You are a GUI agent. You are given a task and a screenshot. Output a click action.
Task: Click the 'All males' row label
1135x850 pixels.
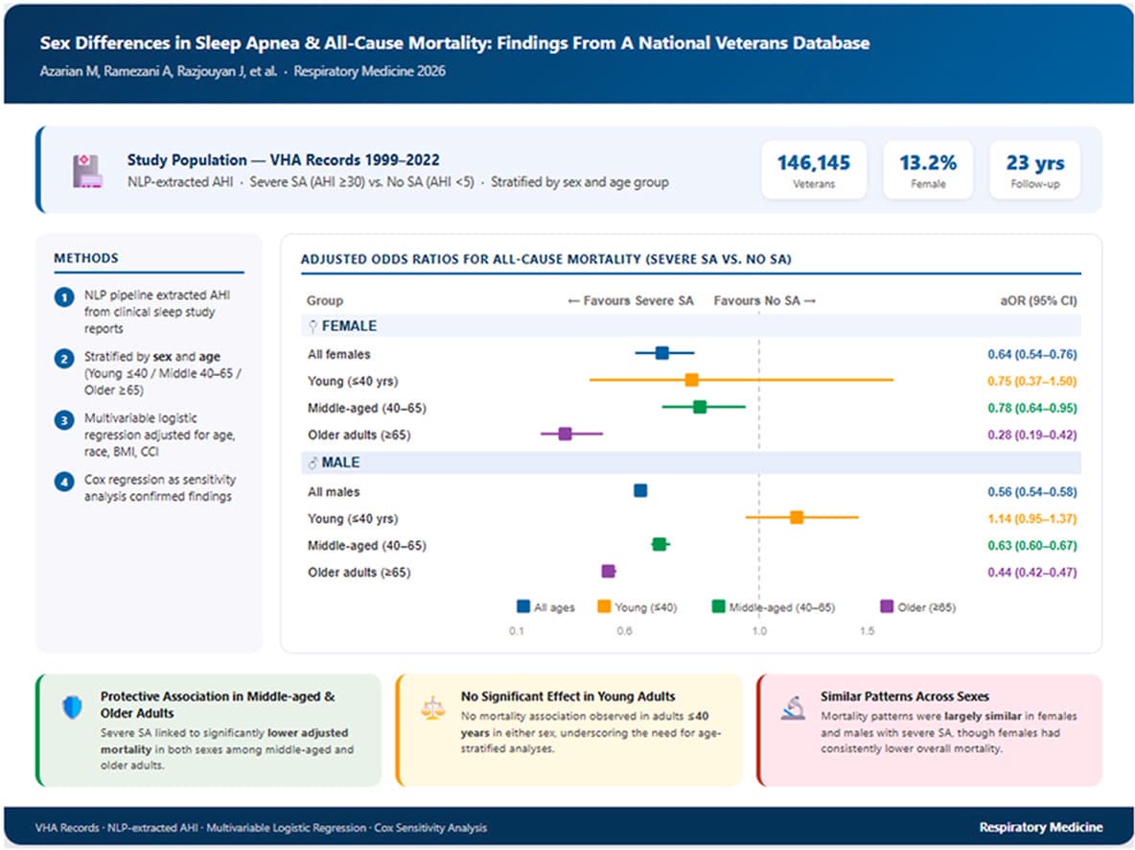coord(334,492)
